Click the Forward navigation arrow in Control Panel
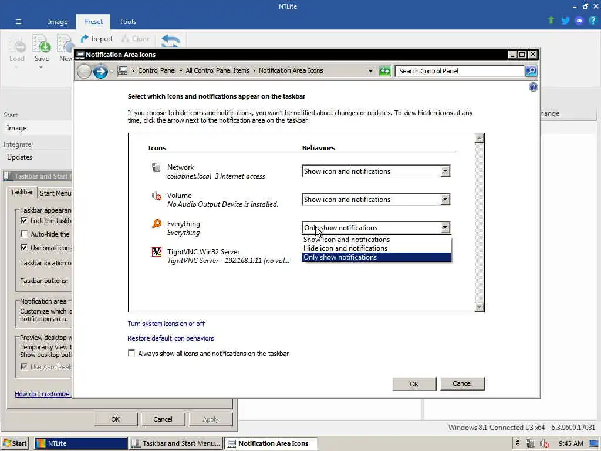The image size is (601, 451). point(100,71)
